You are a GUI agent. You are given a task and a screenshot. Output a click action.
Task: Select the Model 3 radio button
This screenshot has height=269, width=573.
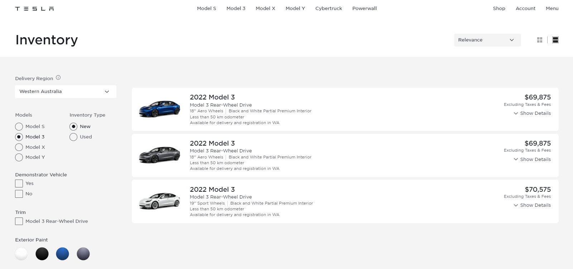coord(19,137)
